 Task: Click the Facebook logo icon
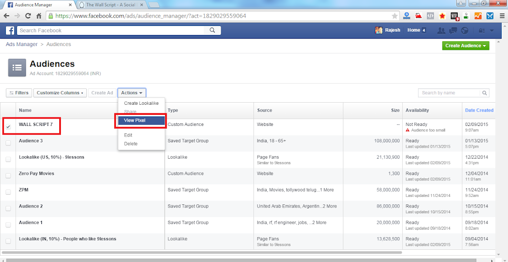point(10,31)
